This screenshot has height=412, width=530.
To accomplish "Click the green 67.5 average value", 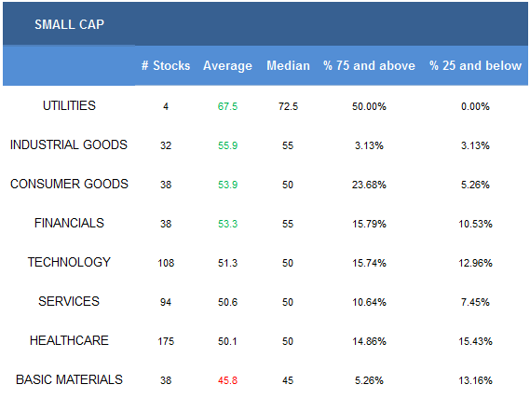I will pos(227,106).
